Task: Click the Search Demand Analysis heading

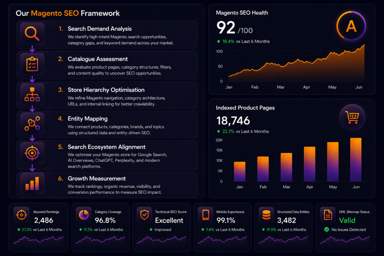Action: [100, 28]
